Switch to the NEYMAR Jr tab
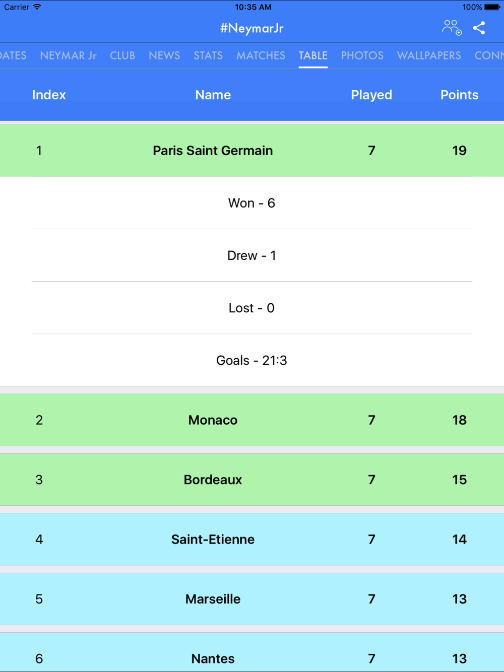The image size is (504, 672). pyautogui.click(x=68, y=55)
